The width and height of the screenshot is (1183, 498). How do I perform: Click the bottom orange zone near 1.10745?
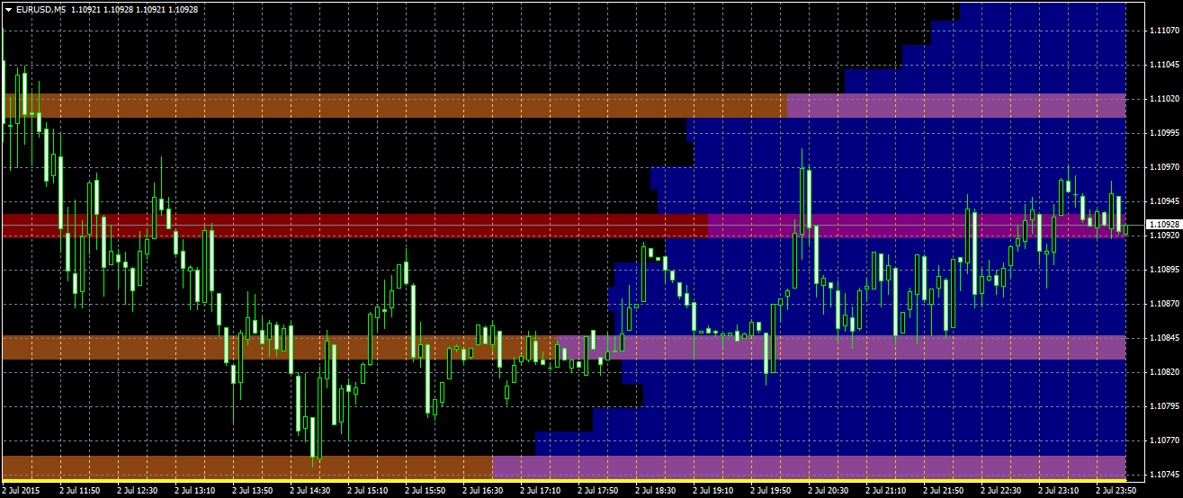[x=247, y=467]
